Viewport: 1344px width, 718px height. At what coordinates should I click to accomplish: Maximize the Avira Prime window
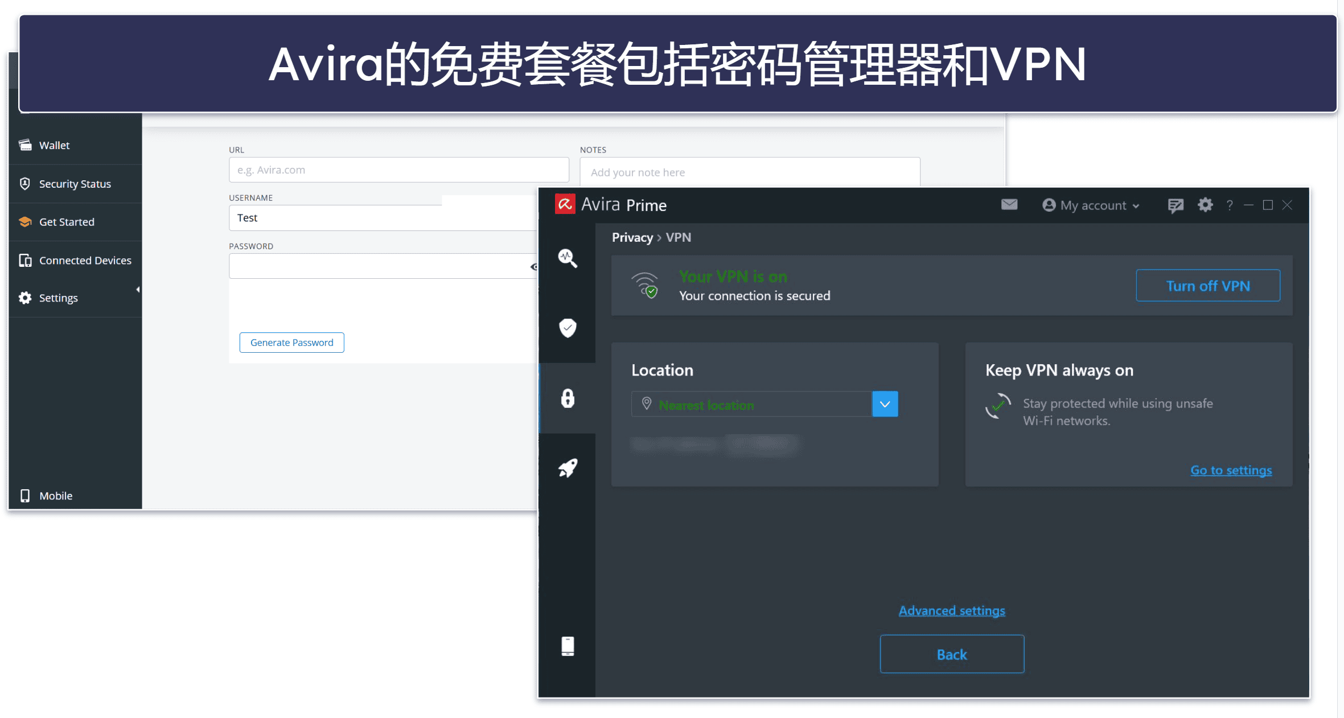point(1268,205)
